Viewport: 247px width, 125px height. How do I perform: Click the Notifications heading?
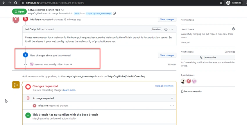click(x=187, y=52)
